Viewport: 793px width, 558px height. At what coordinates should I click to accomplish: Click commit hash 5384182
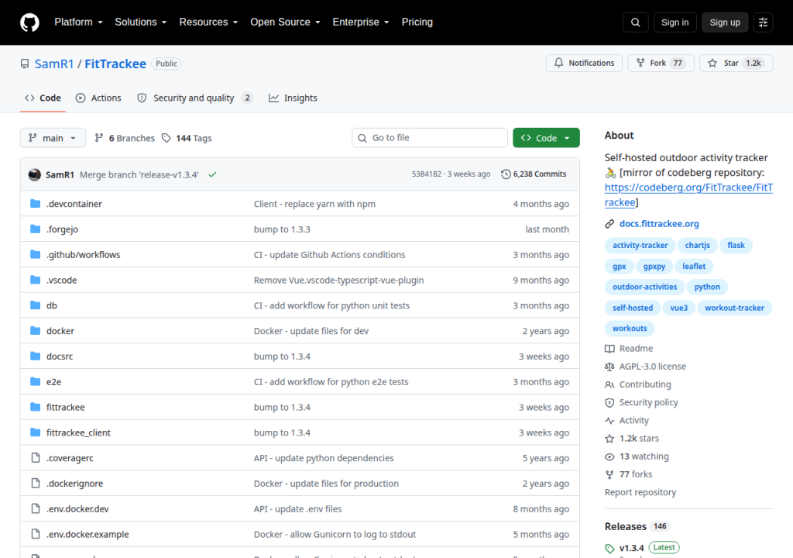pos(427,174)
